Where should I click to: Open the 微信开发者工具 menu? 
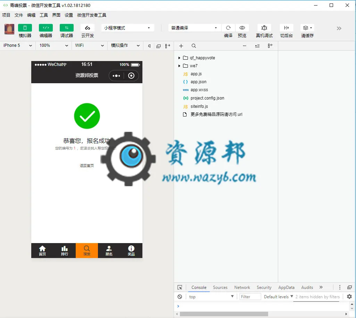click(x=91, y=15)
